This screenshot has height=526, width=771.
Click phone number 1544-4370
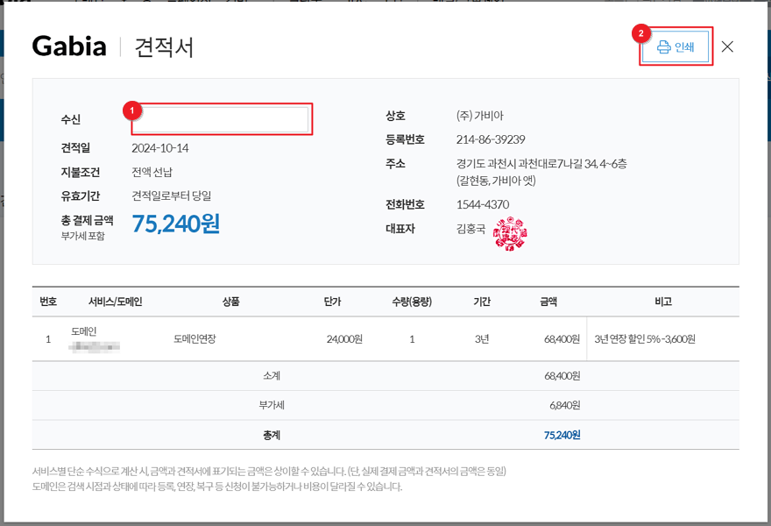coord(483,204)
